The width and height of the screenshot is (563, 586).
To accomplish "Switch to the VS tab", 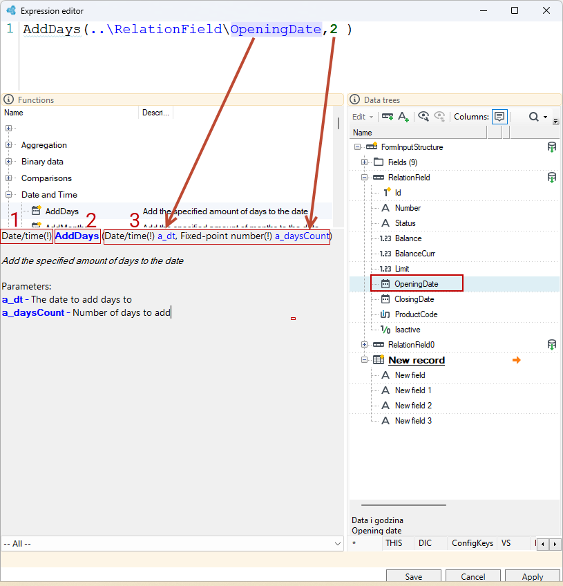I will coord(506,543).
